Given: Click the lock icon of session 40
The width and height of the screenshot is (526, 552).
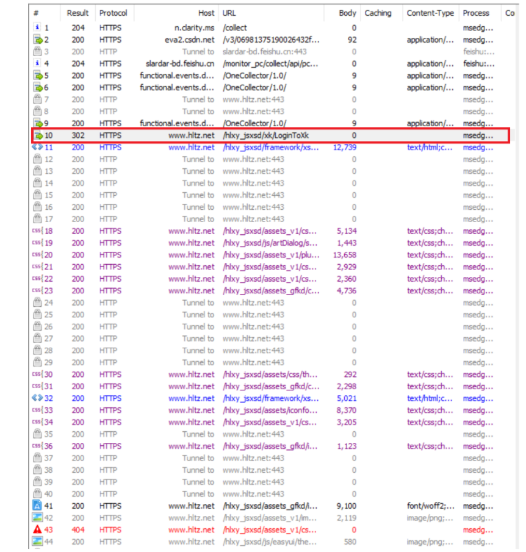Looking at the screenshot, I should pyautogui.click(x=37, y=493).
